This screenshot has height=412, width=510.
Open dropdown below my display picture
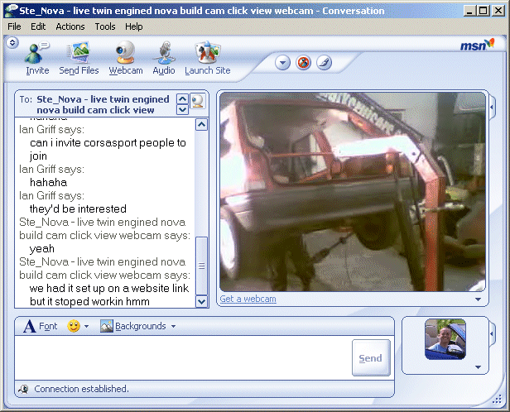point(477,366)
